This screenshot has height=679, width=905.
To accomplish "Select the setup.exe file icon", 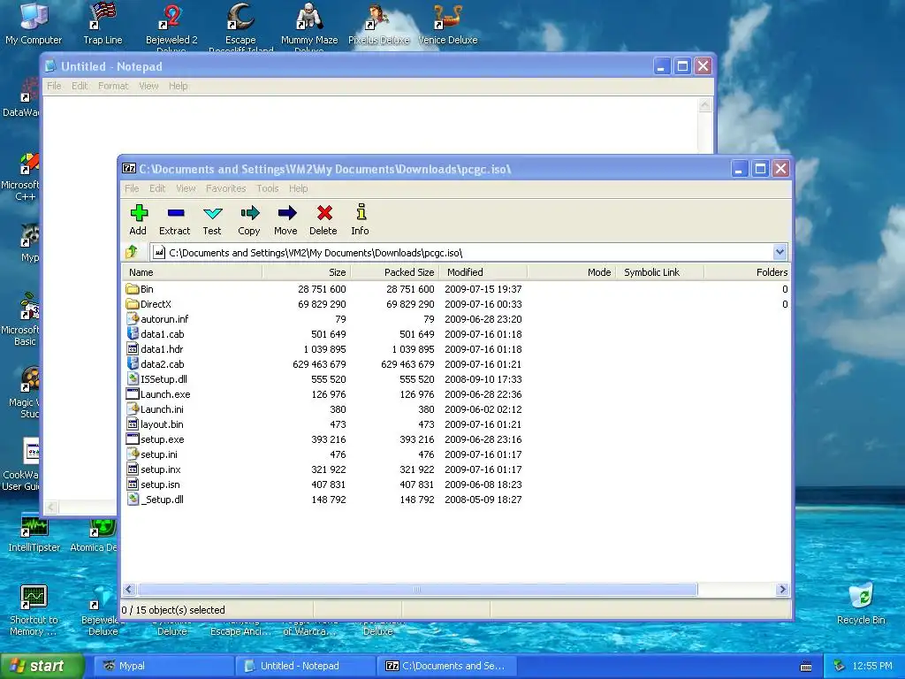I will [x=133, y=439].
